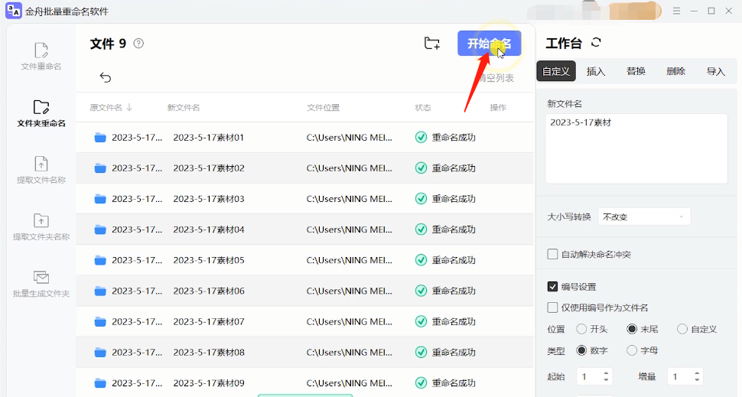Enable 仅使用编号作为文件名 checkbox
The image size is (742, 397).
[x=552, y=308]
